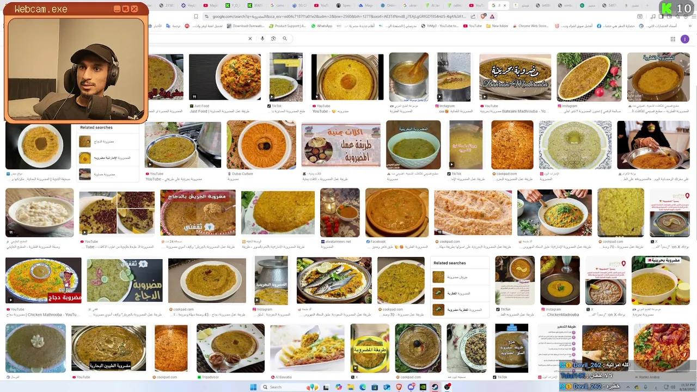Bookmark this page from the address bar
Viewport: 697px width, 392px height.
point(196,16)
